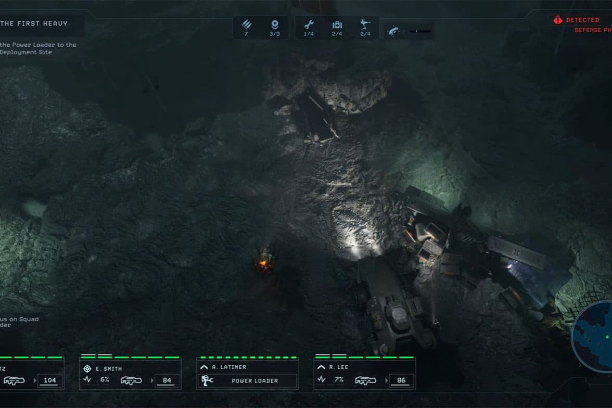Screen dimensions: 612x408
Task: Click the ammo count 104
Action: [x=50, y=380]
